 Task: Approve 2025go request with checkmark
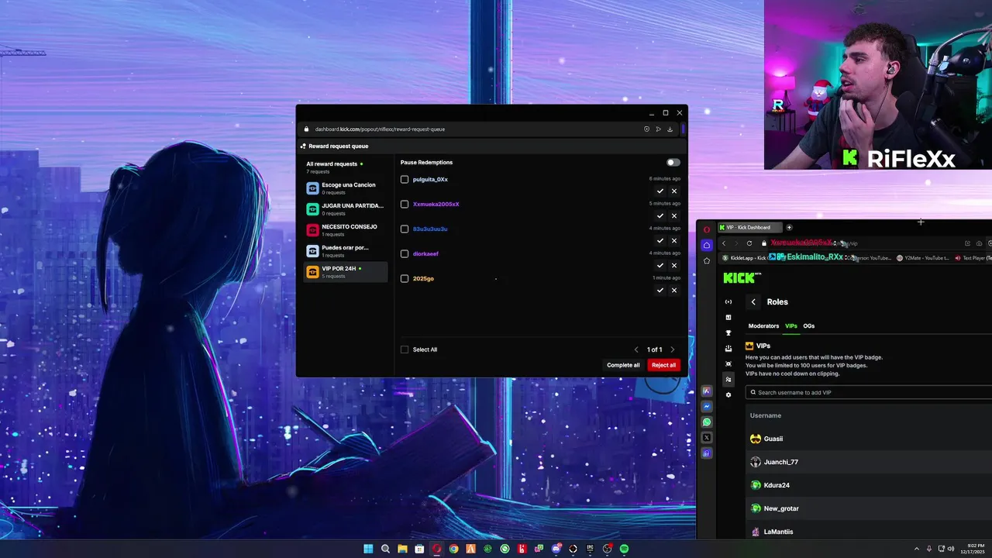660,290
